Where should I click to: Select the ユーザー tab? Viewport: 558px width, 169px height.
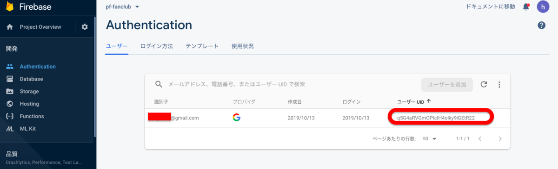point(117,46)
